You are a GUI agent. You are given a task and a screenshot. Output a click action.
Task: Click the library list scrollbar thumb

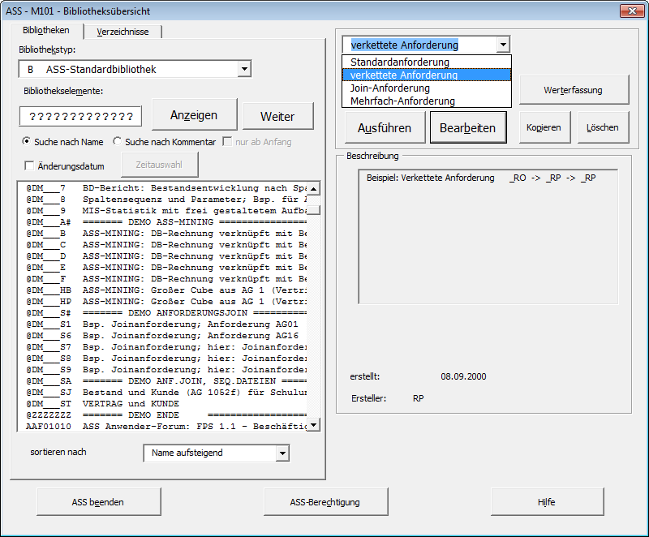(314, 210)
